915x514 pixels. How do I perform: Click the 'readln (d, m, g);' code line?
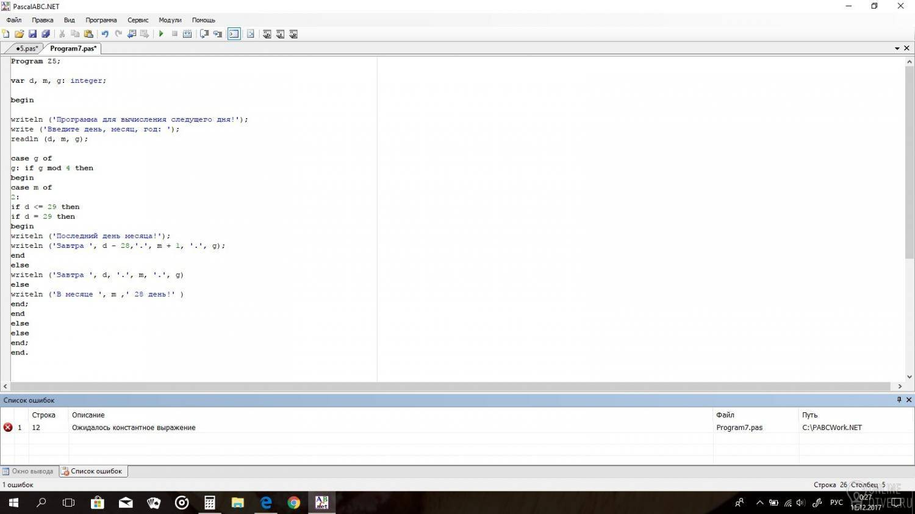[x=49, y=139]
